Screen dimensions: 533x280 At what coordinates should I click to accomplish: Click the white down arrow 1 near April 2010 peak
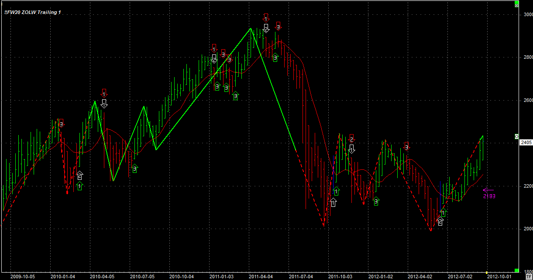(104, 103)
